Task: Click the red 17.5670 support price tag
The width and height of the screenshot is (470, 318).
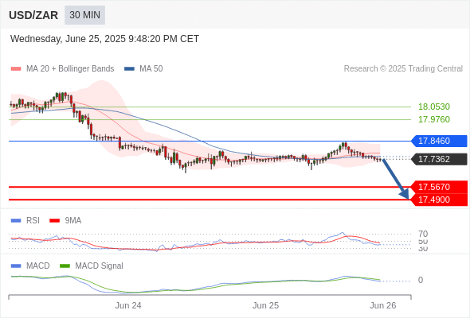Action: pyautogui.click(x=439, y=187)
